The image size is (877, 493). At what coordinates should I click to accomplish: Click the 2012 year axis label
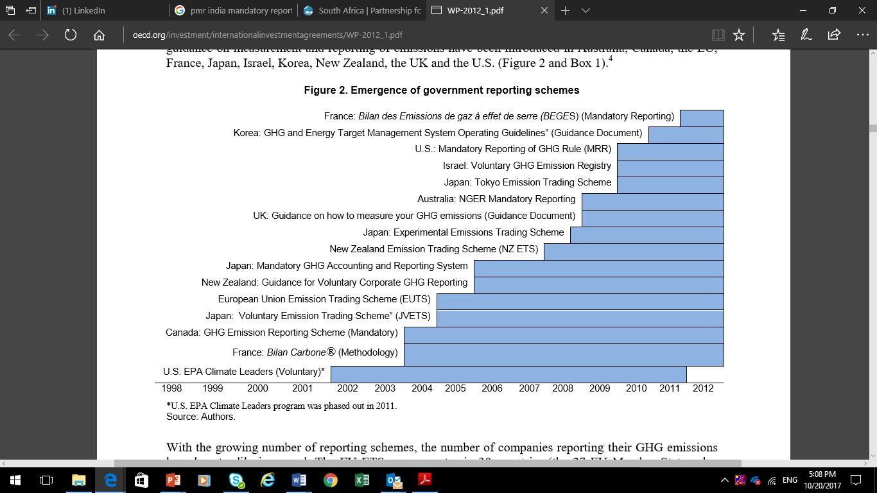(x=703, y=388)
